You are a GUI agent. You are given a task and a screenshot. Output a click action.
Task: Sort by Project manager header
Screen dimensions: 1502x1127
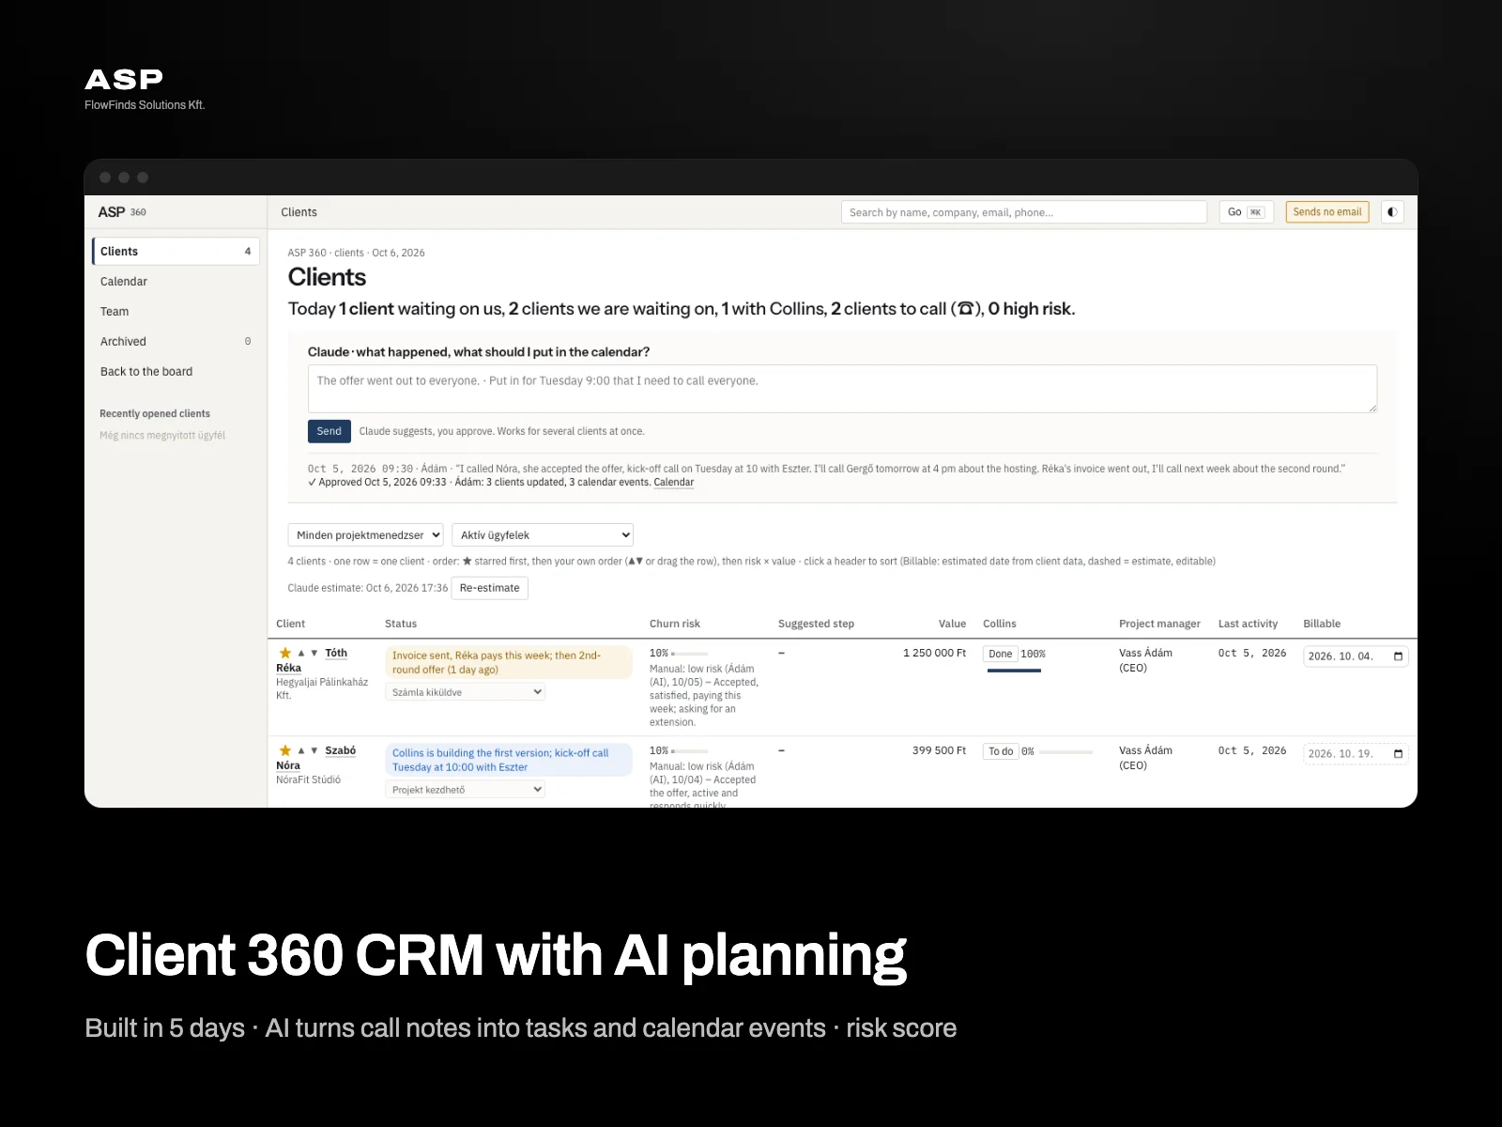tap(1159, 624)
